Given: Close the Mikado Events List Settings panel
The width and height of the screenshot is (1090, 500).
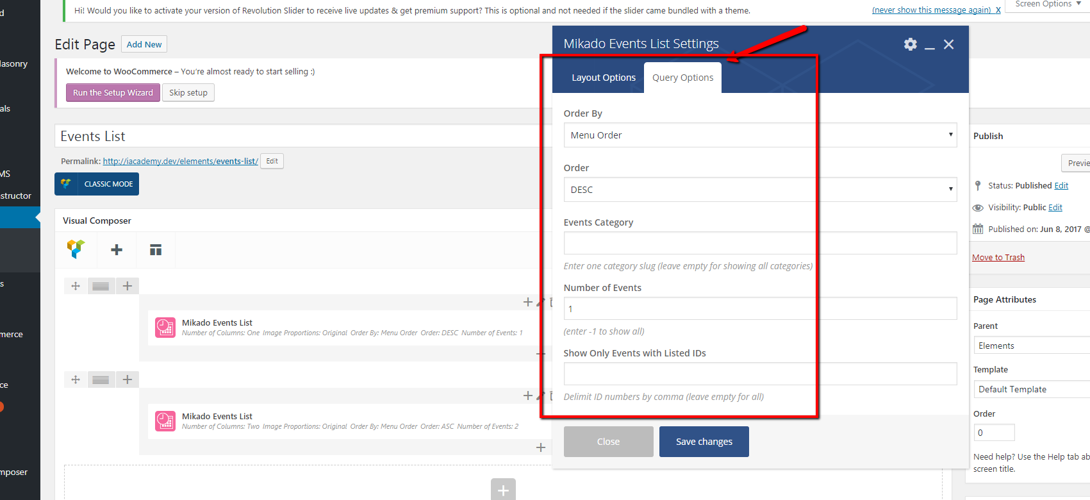Looking at the screenshot, I should (949, 44).
